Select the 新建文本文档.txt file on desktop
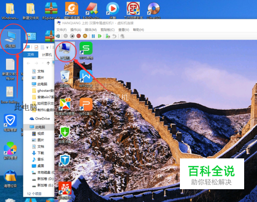 [x=10, y=69]
